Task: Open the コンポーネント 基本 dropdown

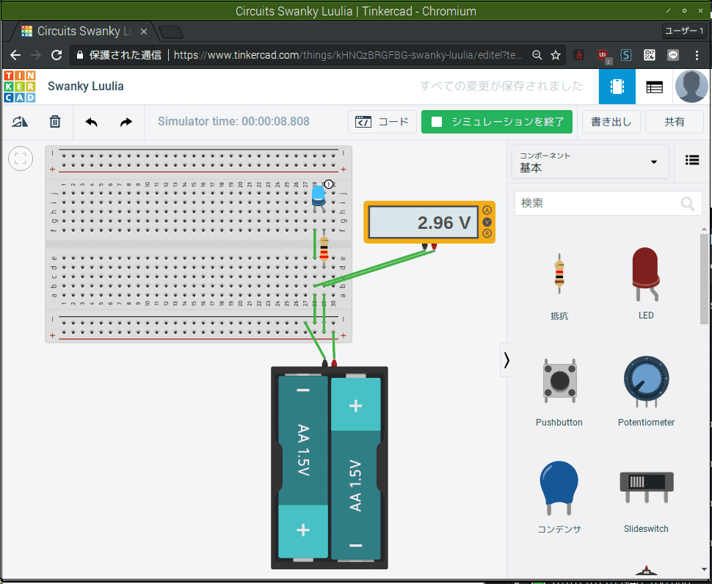Action: click(x=590, y=162)
